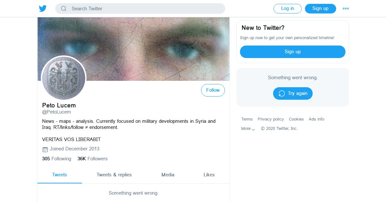The image size is (386, 202).
Task: Click the retry arrow icon in Try again
Action: click(282, 93)
